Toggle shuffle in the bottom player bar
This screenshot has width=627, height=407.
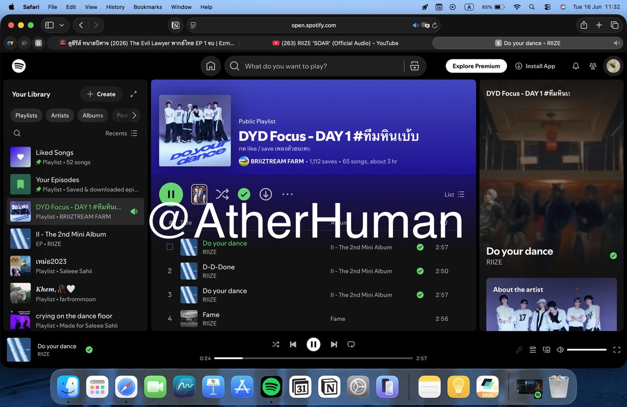click(276, 344)
